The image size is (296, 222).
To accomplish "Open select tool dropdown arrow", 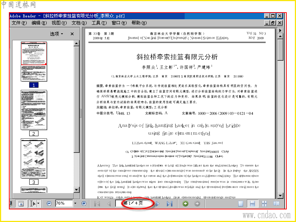I will point(38,203).
